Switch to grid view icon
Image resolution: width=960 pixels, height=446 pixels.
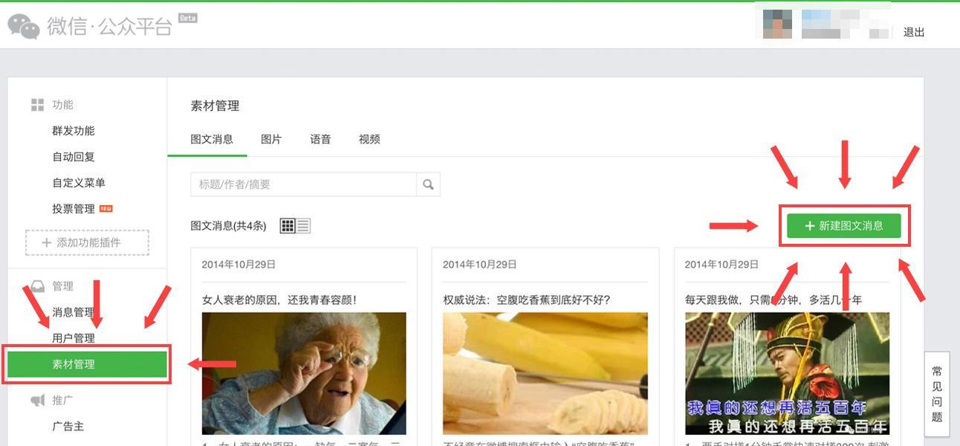coord(288,226)
